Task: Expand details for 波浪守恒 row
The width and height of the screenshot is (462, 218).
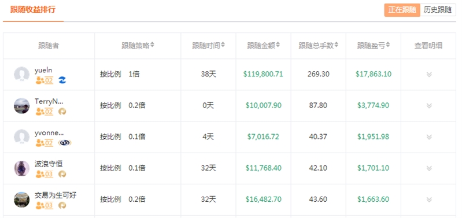Action: pyautogui.click(x=429, y=168)
